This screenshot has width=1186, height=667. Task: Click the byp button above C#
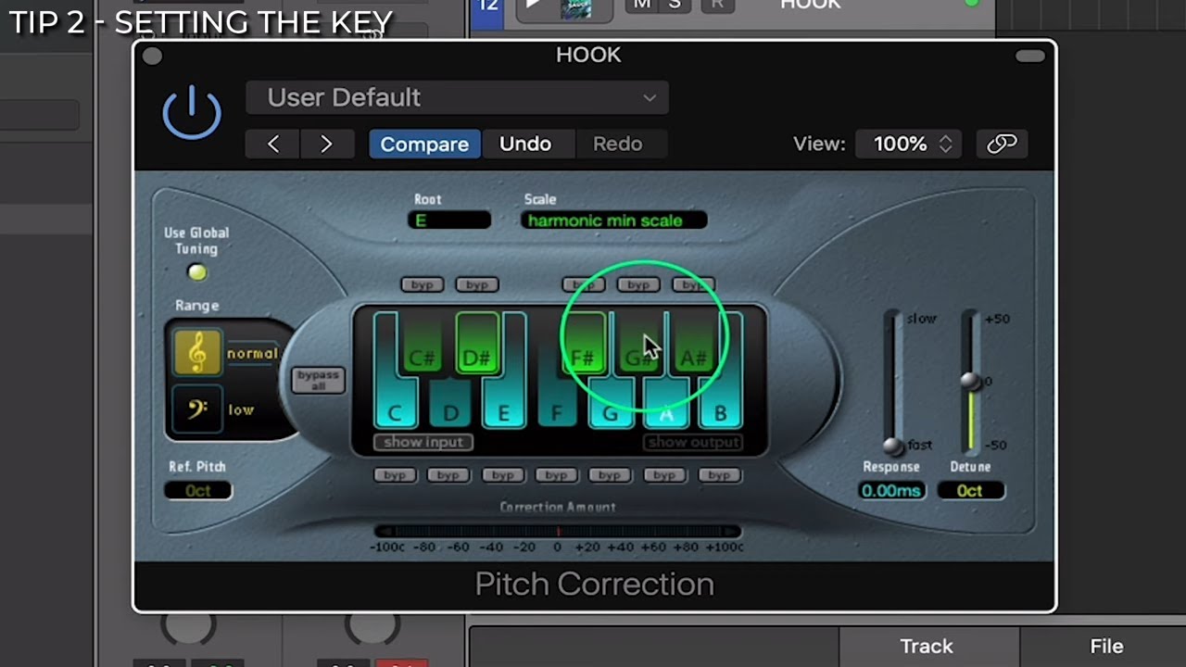[x=423, y=284]
